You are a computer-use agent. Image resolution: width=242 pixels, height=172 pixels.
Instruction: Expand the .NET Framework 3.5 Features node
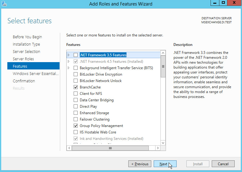tap(69, 55)
